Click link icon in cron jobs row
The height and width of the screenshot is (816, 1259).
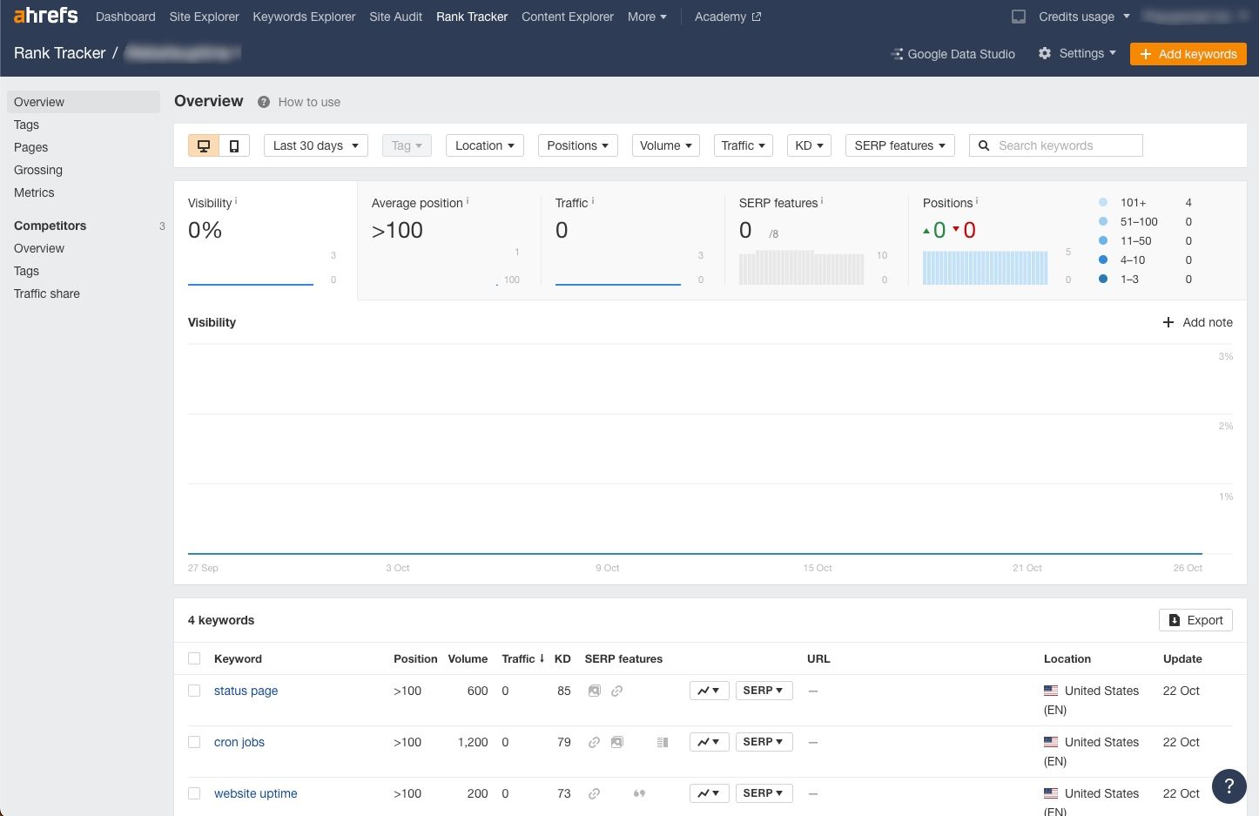[x=594, y=742]
